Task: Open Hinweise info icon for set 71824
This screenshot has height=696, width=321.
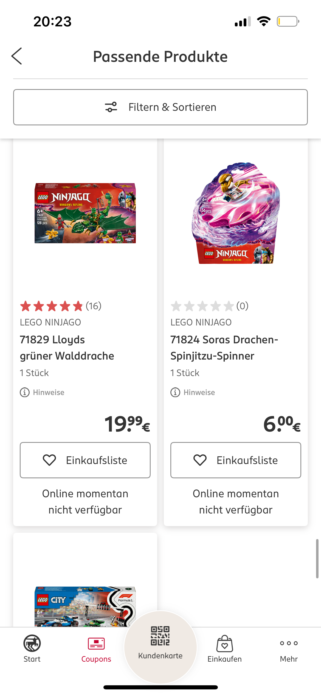Action: coord(175,392)
